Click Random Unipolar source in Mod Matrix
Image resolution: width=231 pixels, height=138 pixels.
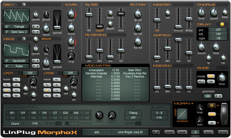[96, 73]
